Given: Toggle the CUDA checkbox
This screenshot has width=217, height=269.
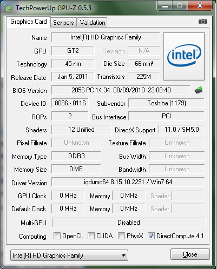Looking at the screenshot, I should [91, 236].
